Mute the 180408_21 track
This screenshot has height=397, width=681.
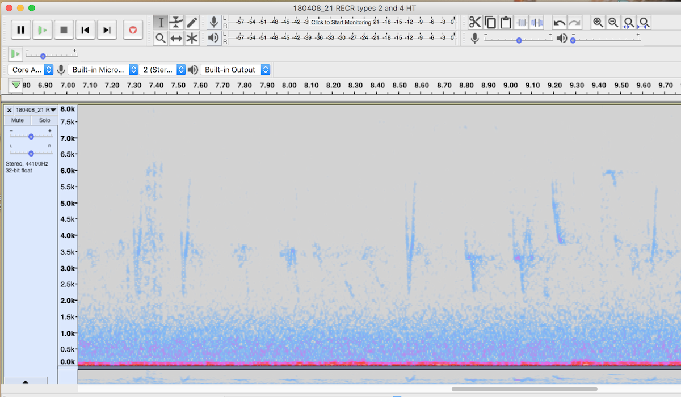click(x=18, y=120)
